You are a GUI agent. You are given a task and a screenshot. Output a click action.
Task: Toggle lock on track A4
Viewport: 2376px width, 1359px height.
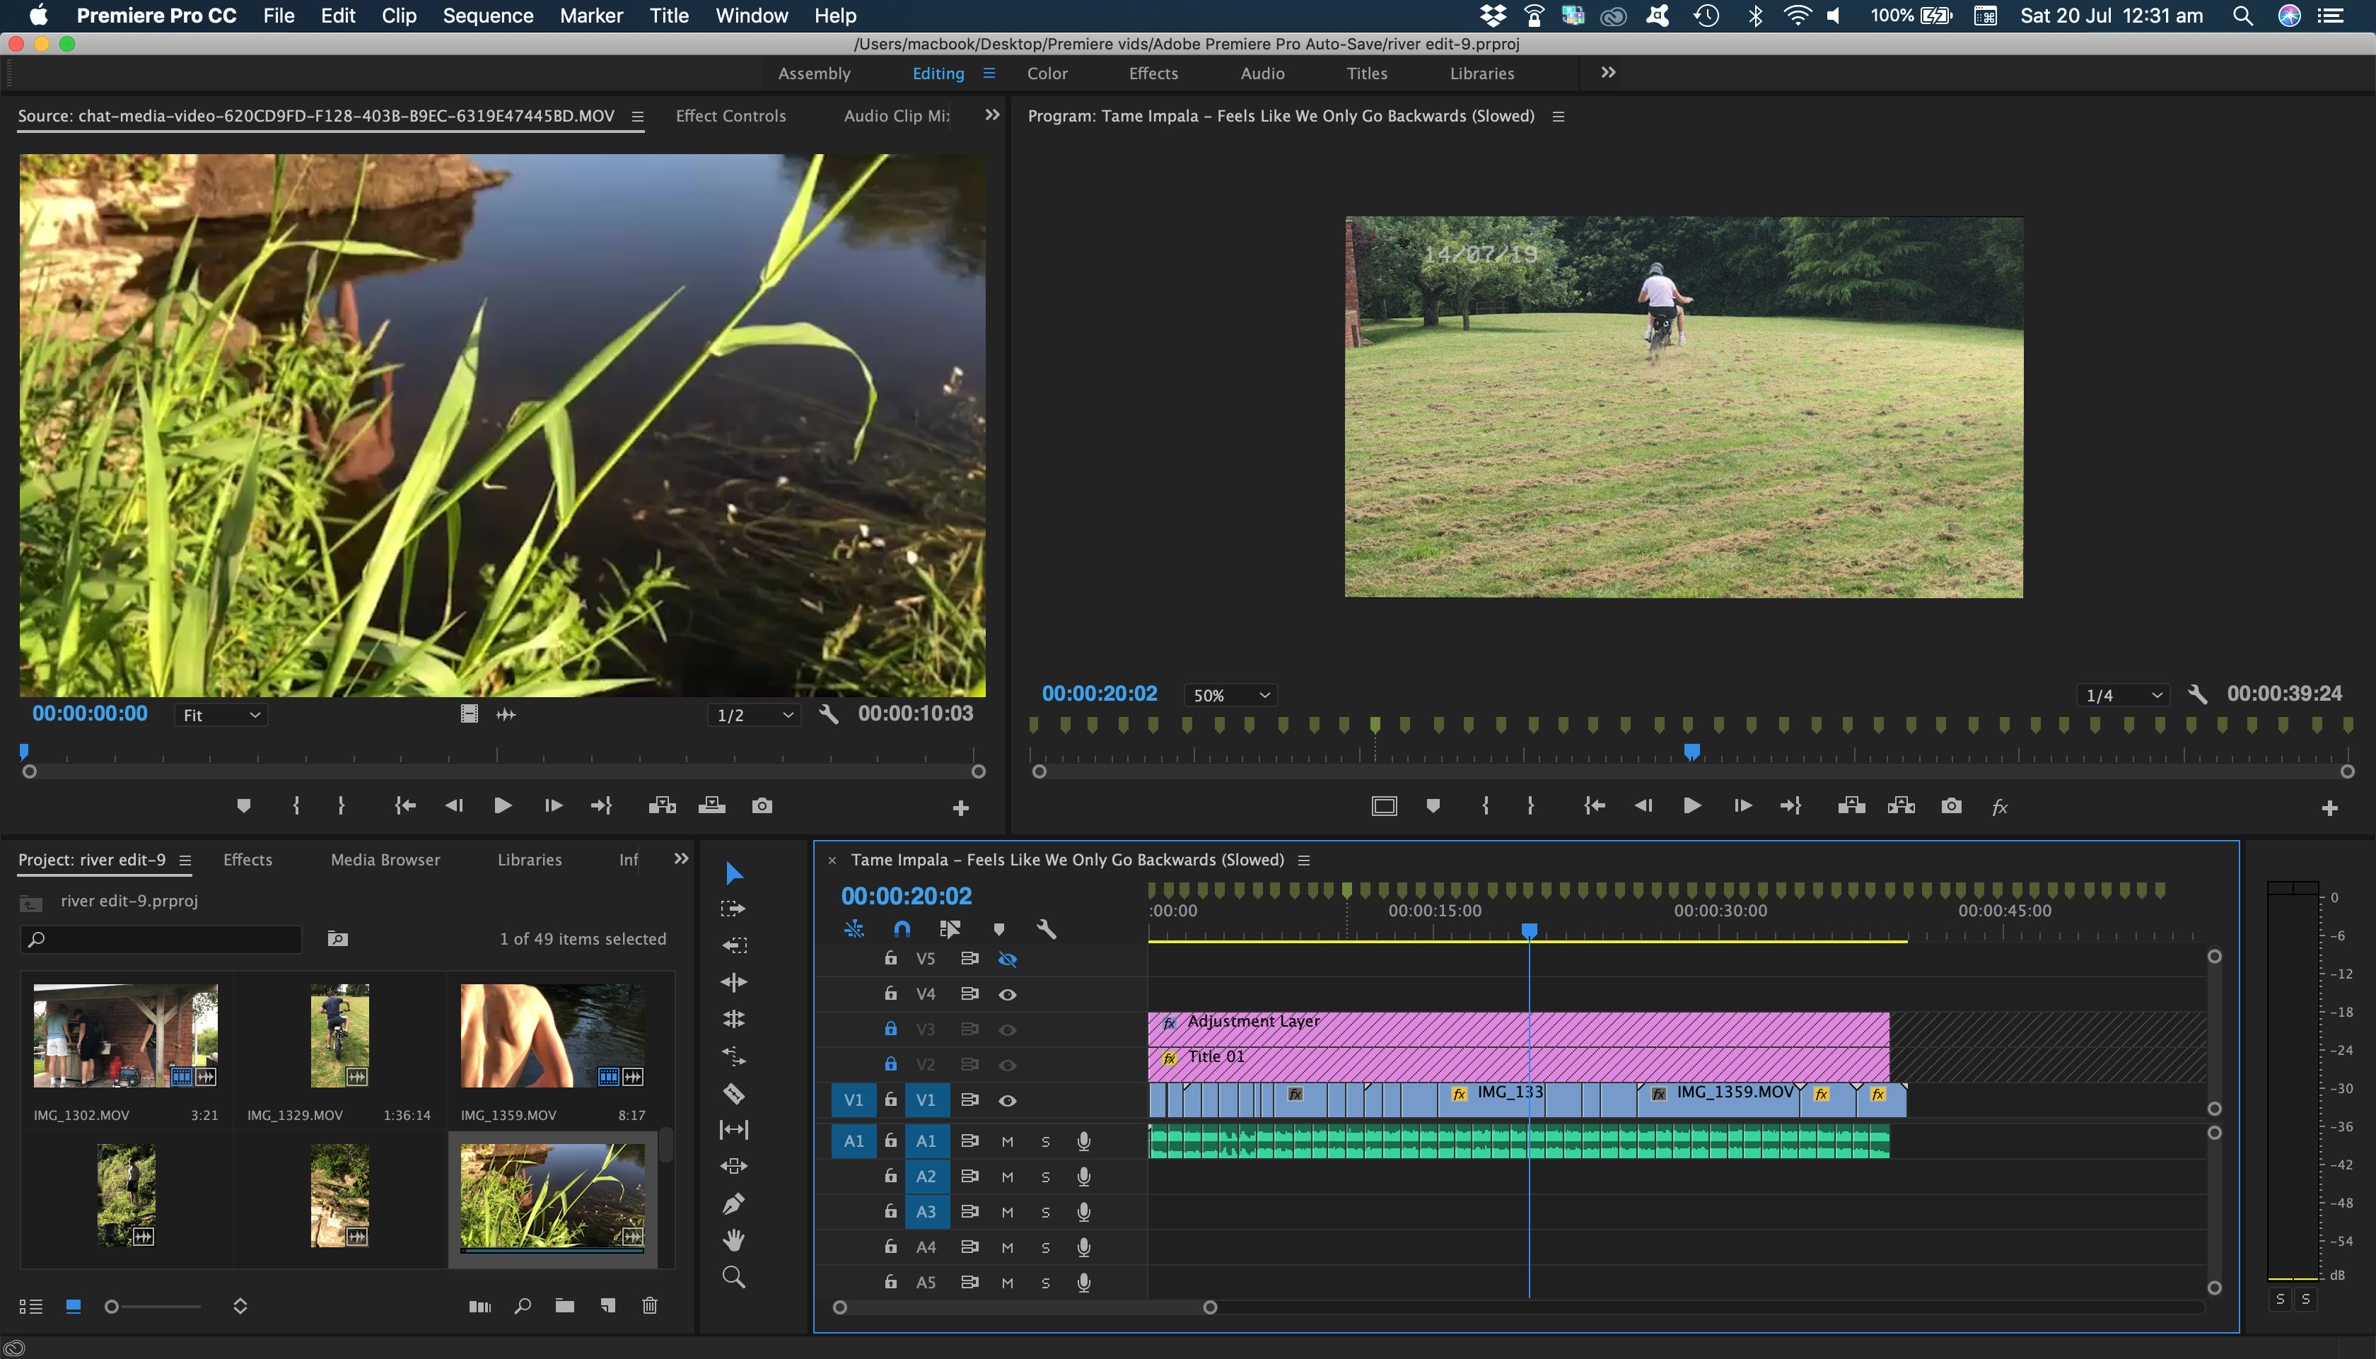click(890, 1247)
